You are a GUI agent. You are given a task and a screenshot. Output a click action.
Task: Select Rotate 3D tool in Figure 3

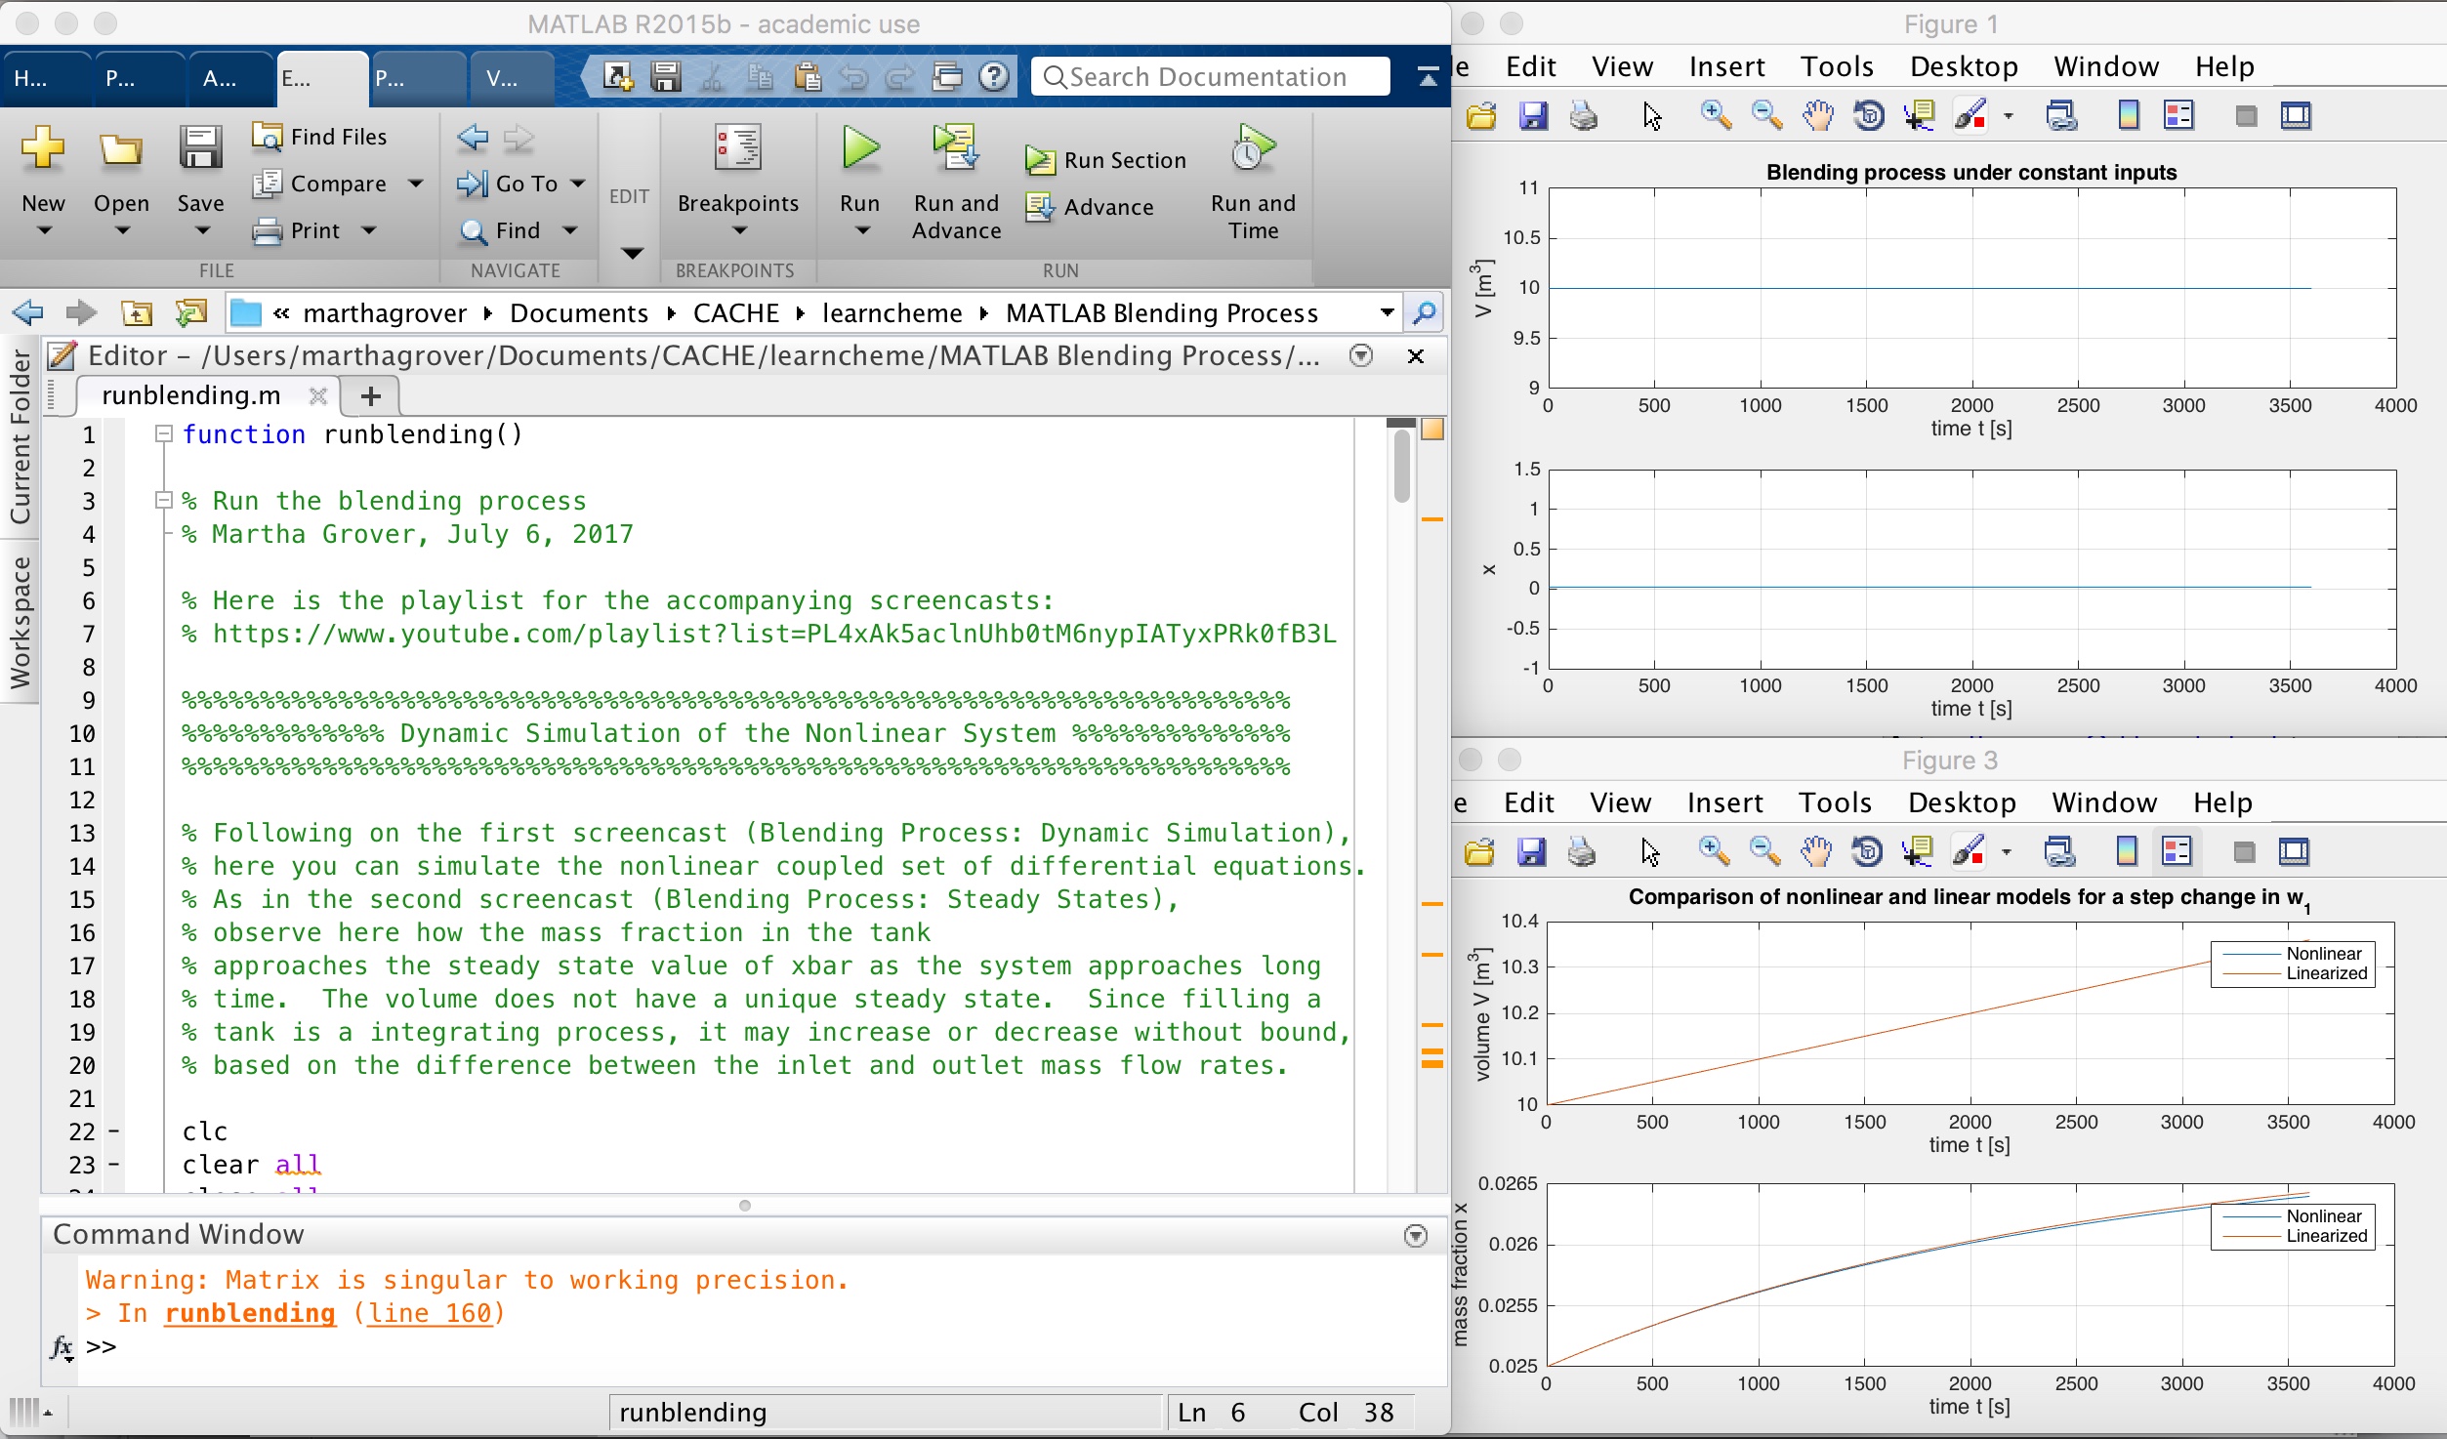click(1866, 852)
